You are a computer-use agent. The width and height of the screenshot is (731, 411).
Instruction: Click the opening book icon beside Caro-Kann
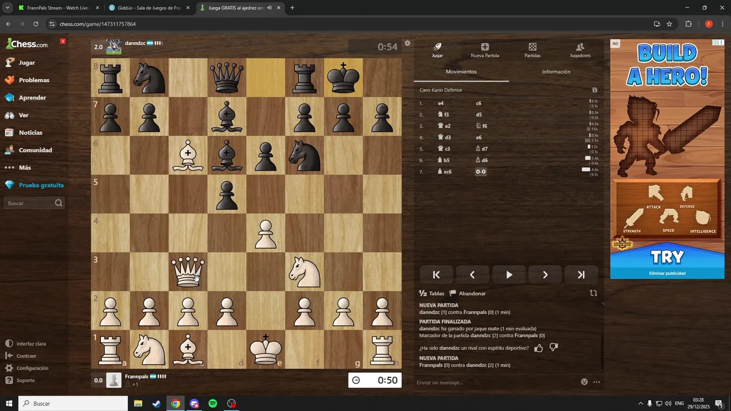click(x=595, y=90)
